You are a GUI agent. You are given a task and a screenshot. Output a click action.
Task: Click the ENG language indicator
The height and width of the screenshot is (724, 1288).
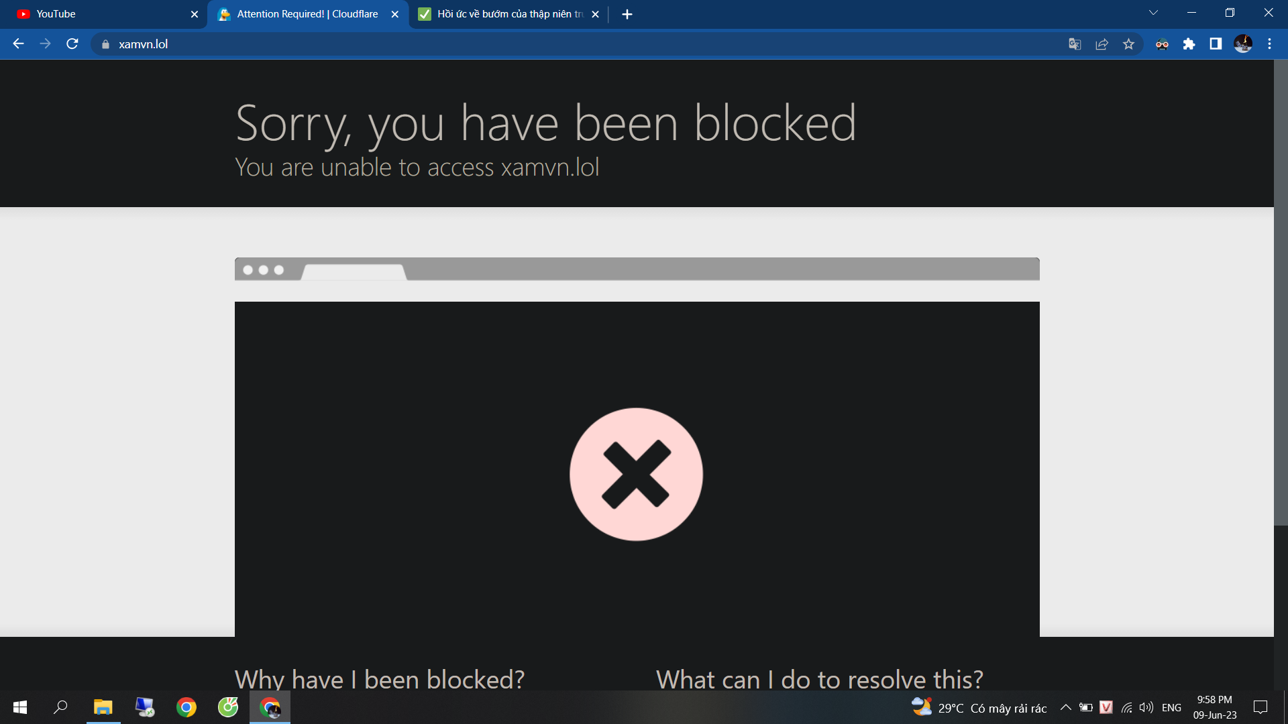1171,707
